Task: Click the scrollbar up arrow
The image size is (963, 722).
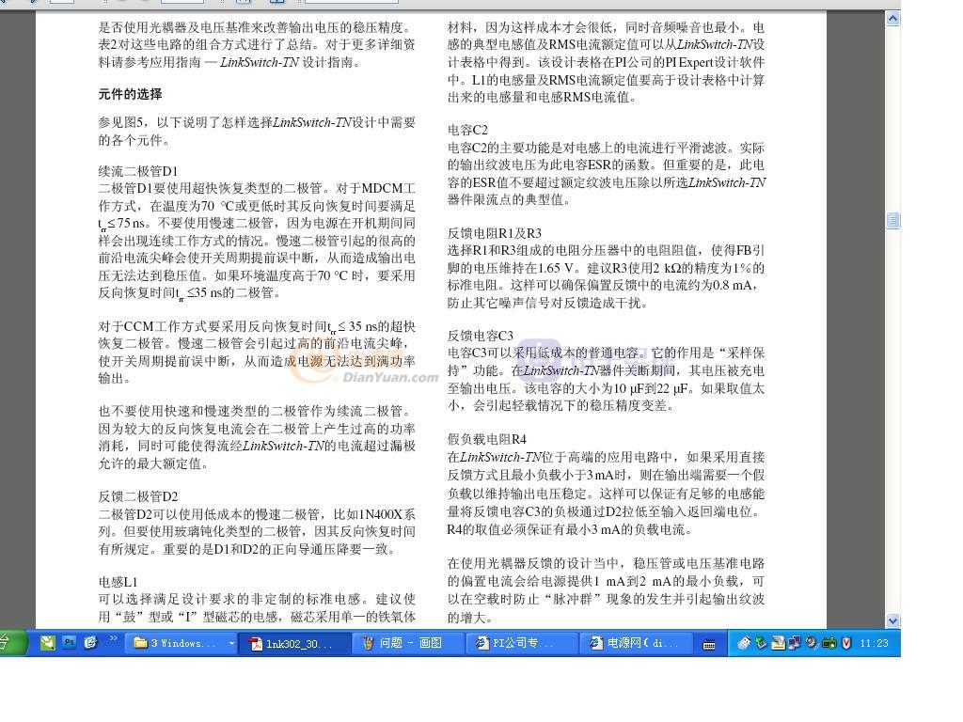Action: 893,19
